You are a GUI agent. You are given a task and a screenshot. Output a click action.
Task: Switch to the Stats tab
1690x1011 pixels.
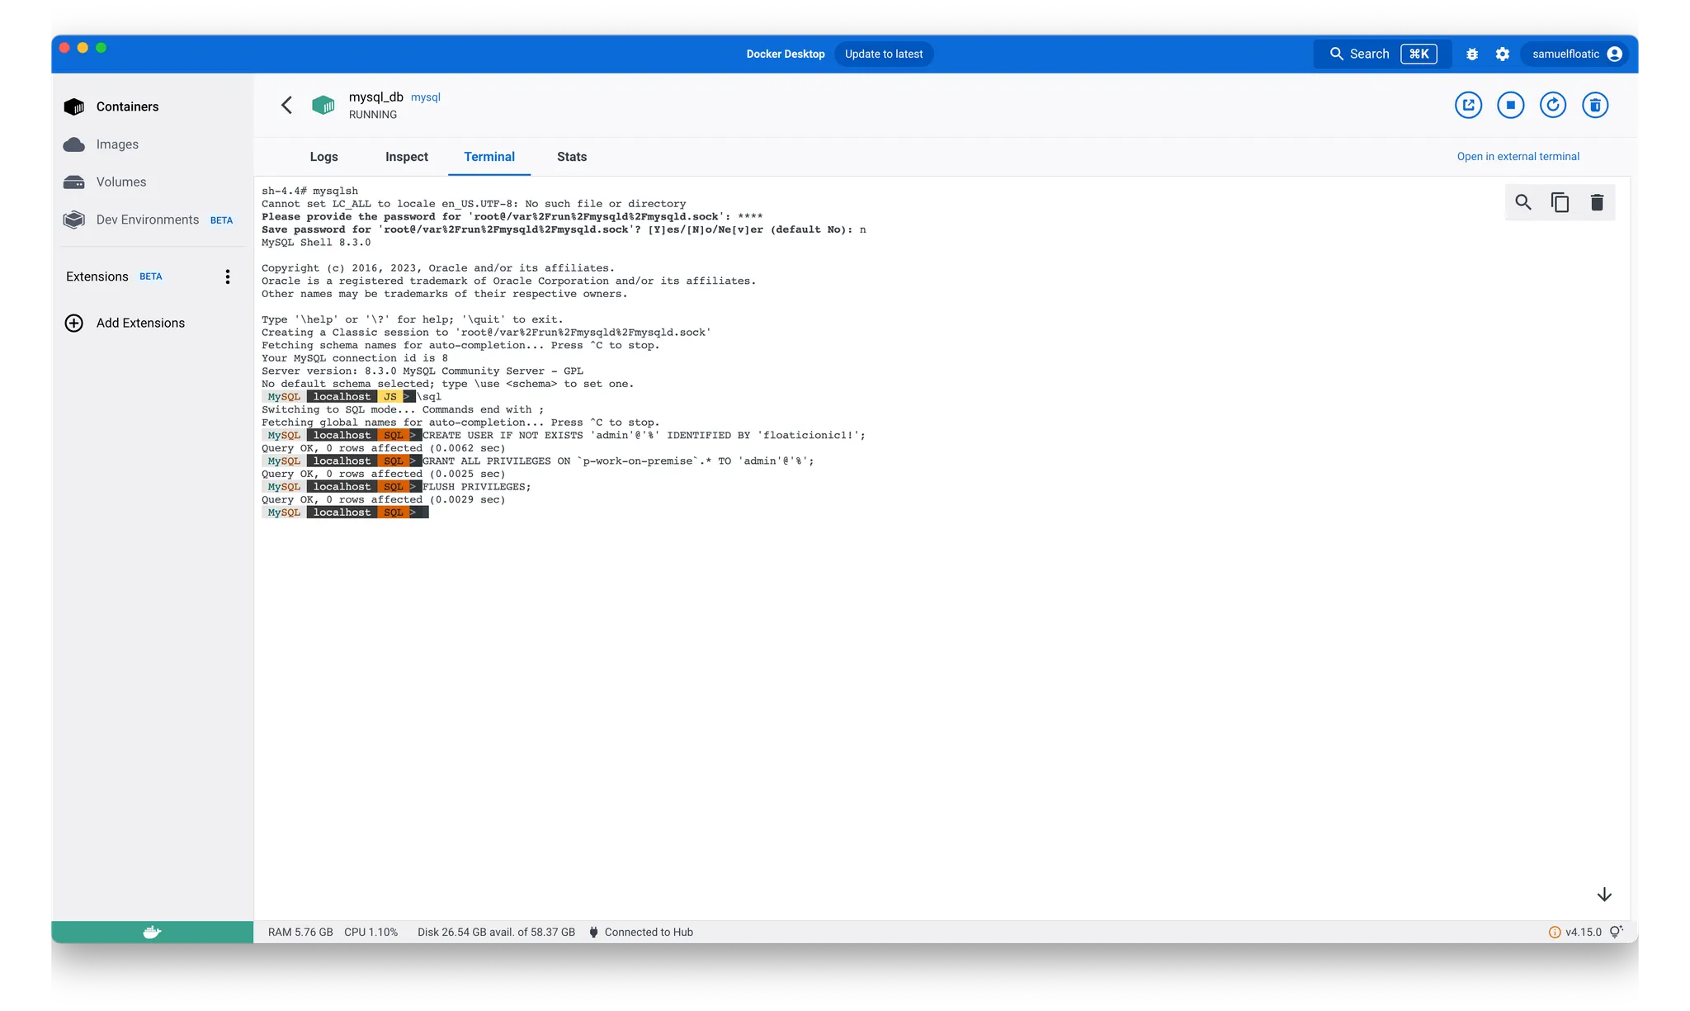coord(571,157)
